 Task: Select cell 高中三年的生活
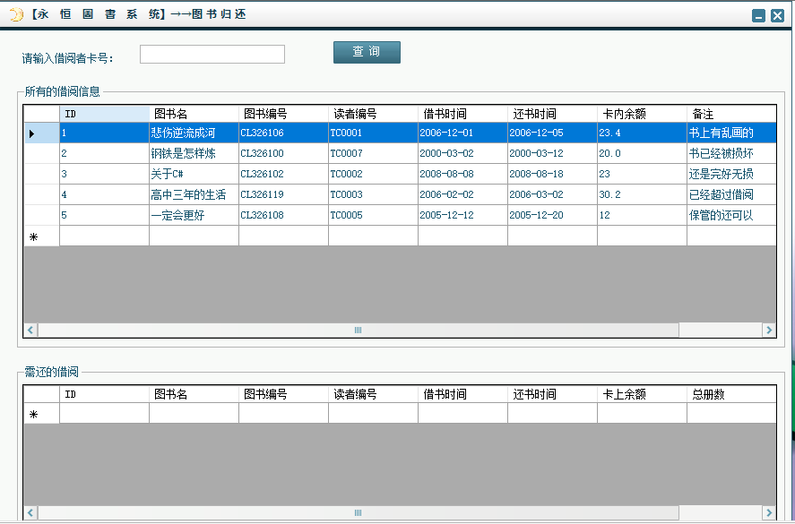[194, 194]
